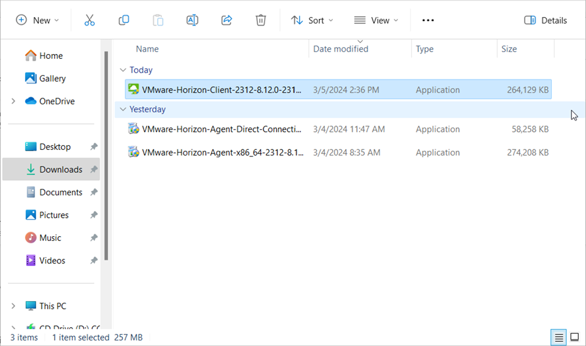Viewport: 586px width, 346px height.
Task: Sort by Size column header
Action: point(509,49)
